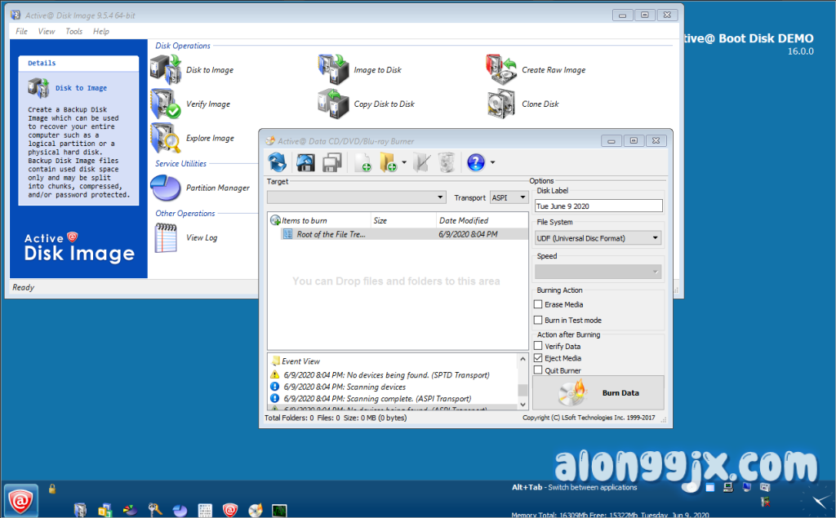Expand the File System UDF dropdown

(598, 238)
